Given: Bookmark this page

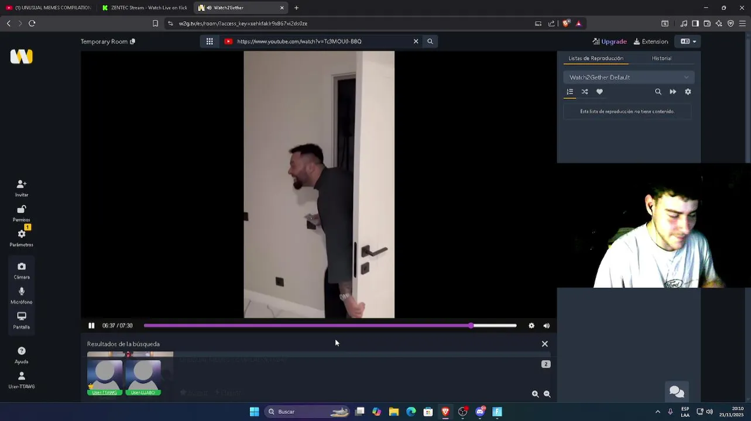Looking at the screenshot, I should click(x=155, y=23).
